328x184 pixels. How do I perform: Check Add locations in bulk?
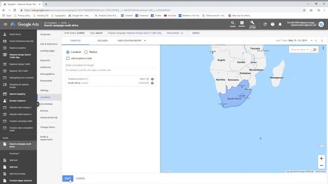[68, 58]
